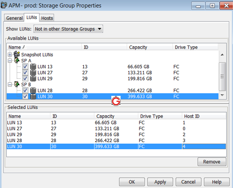Click the Snapshot LUNs folder icon
This screenshot has height=188, width=233.
coord(17,54)
